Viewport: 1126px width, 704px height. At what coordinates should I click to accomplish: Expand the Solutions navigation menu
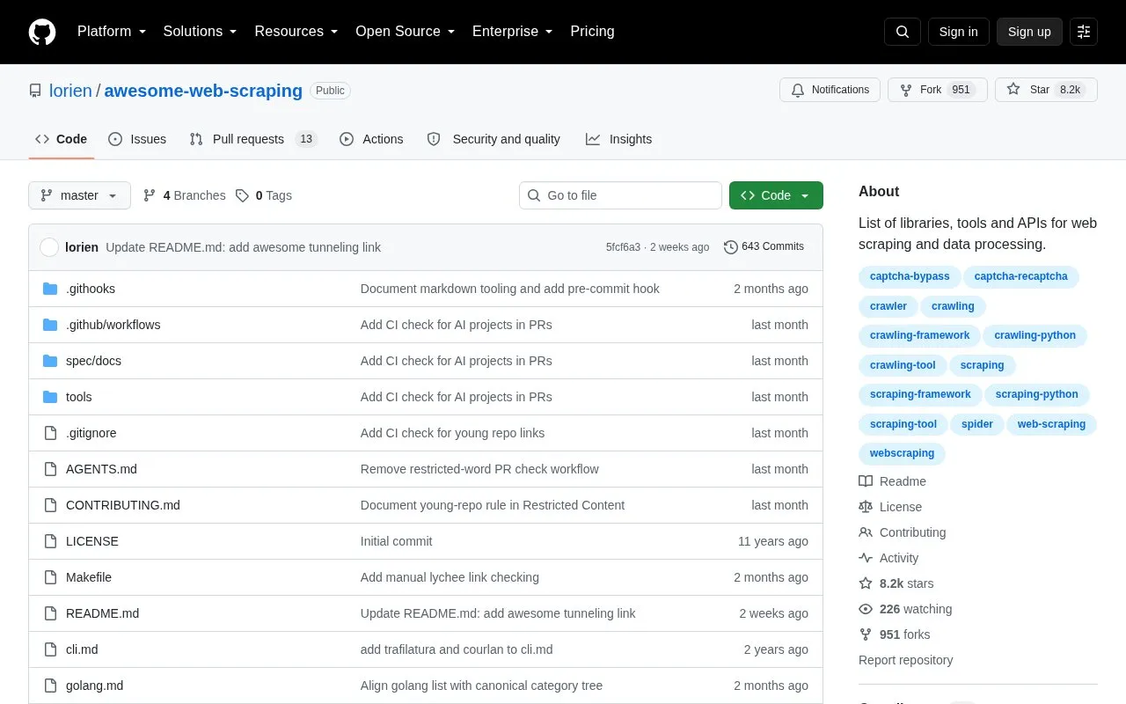click(x=201, y=32)
